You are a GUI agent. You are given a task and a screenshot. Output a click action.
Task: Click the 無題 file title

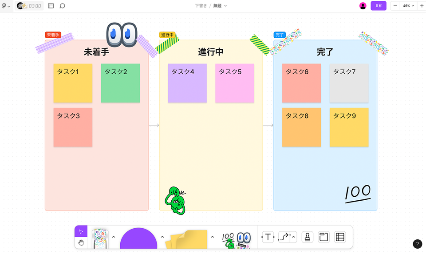coord(217,6)
